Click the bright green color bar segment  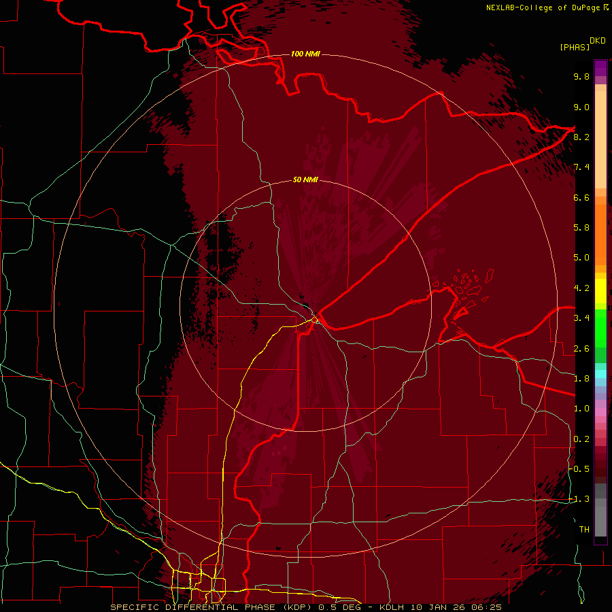coord(600,328)
